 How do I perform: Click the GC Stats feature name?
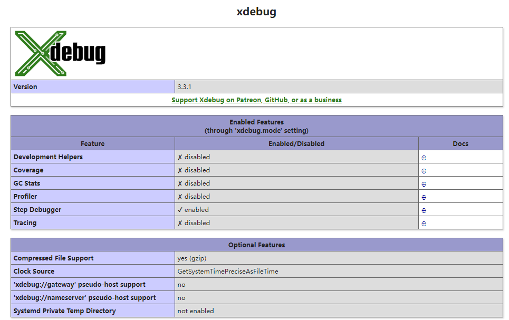[x=26, y=183]
